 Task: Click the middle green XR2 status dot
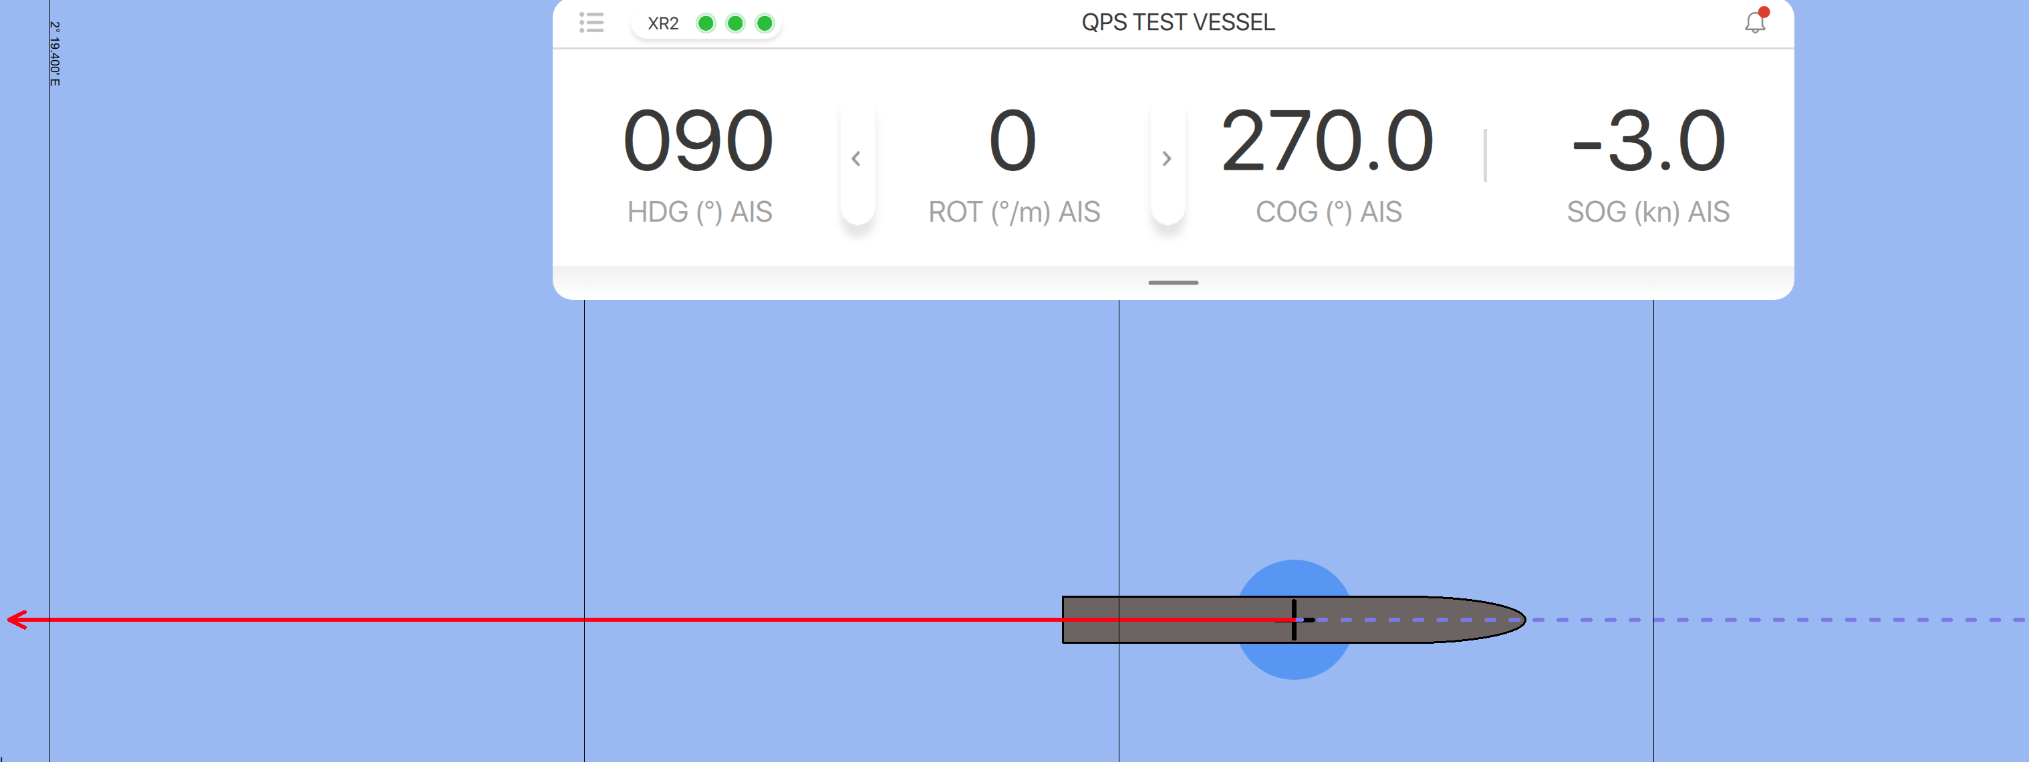tap(735, 23)
